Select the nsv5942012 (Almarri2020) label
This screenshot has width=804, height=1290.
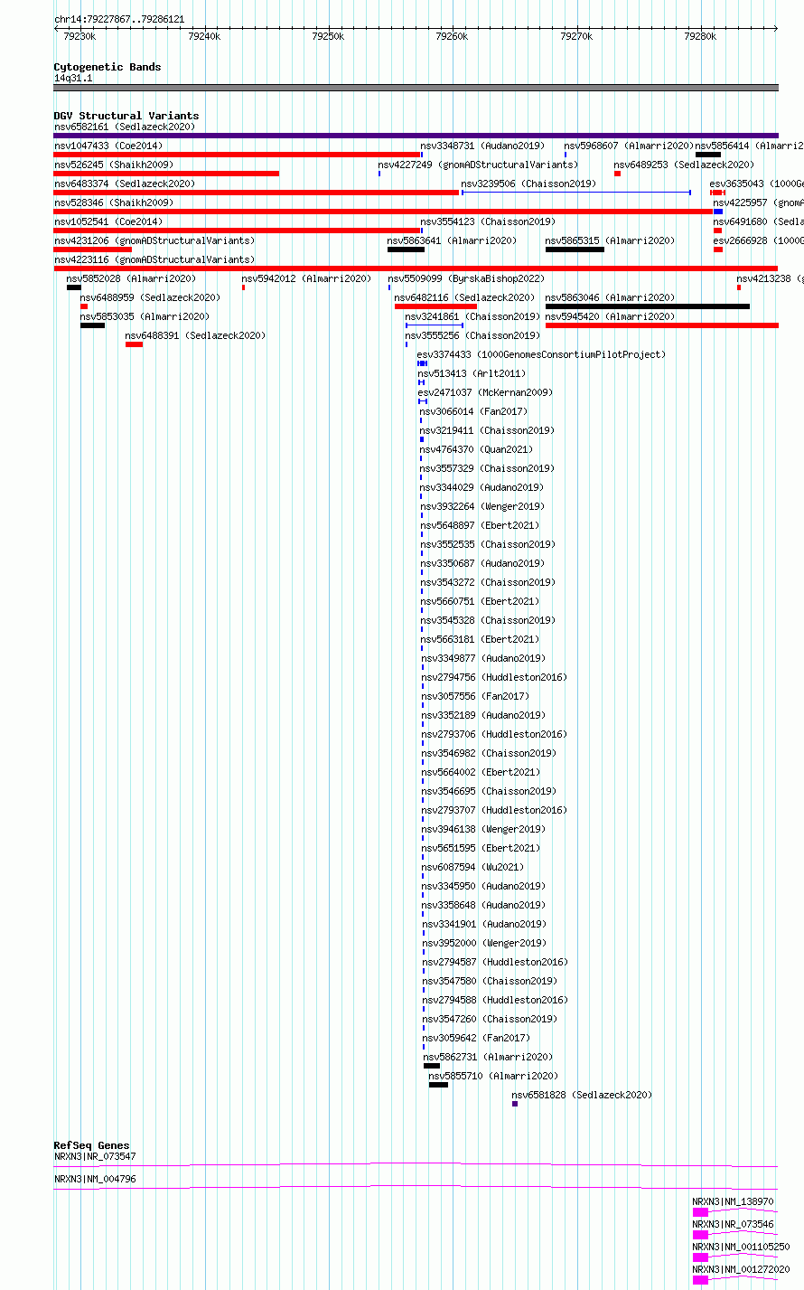point(306,279)
